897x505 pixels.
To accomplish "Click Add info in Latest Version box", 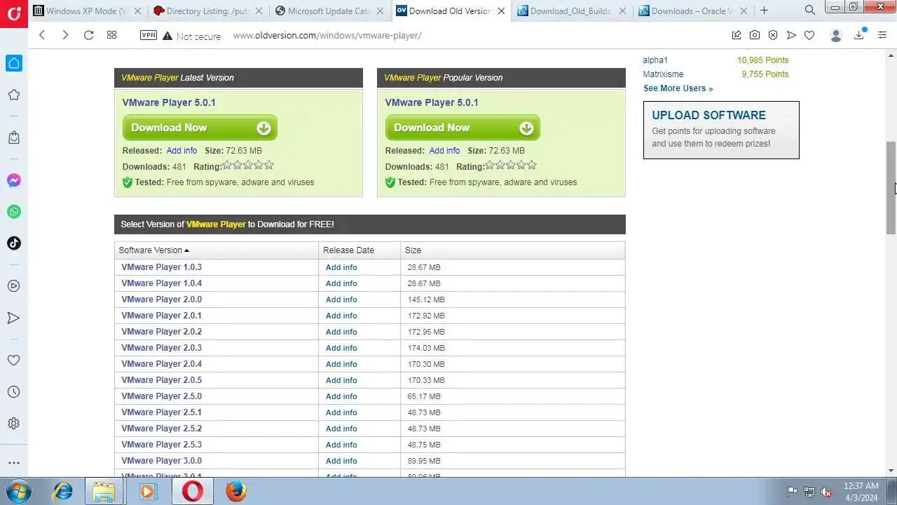I will (x=182, y=151).
